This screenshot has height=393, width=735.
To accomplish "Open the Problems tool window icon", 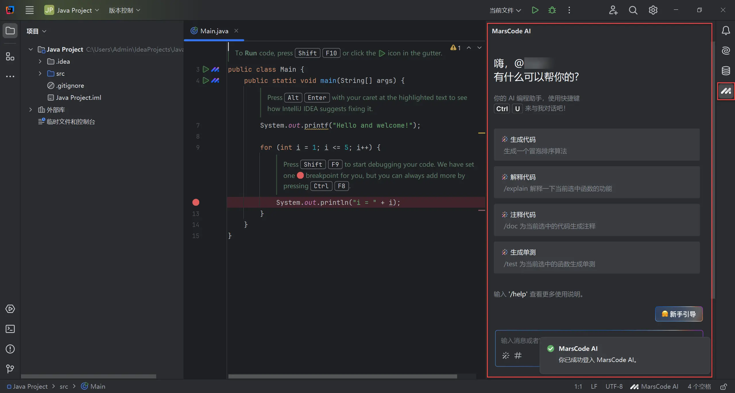I will [10, 349].
